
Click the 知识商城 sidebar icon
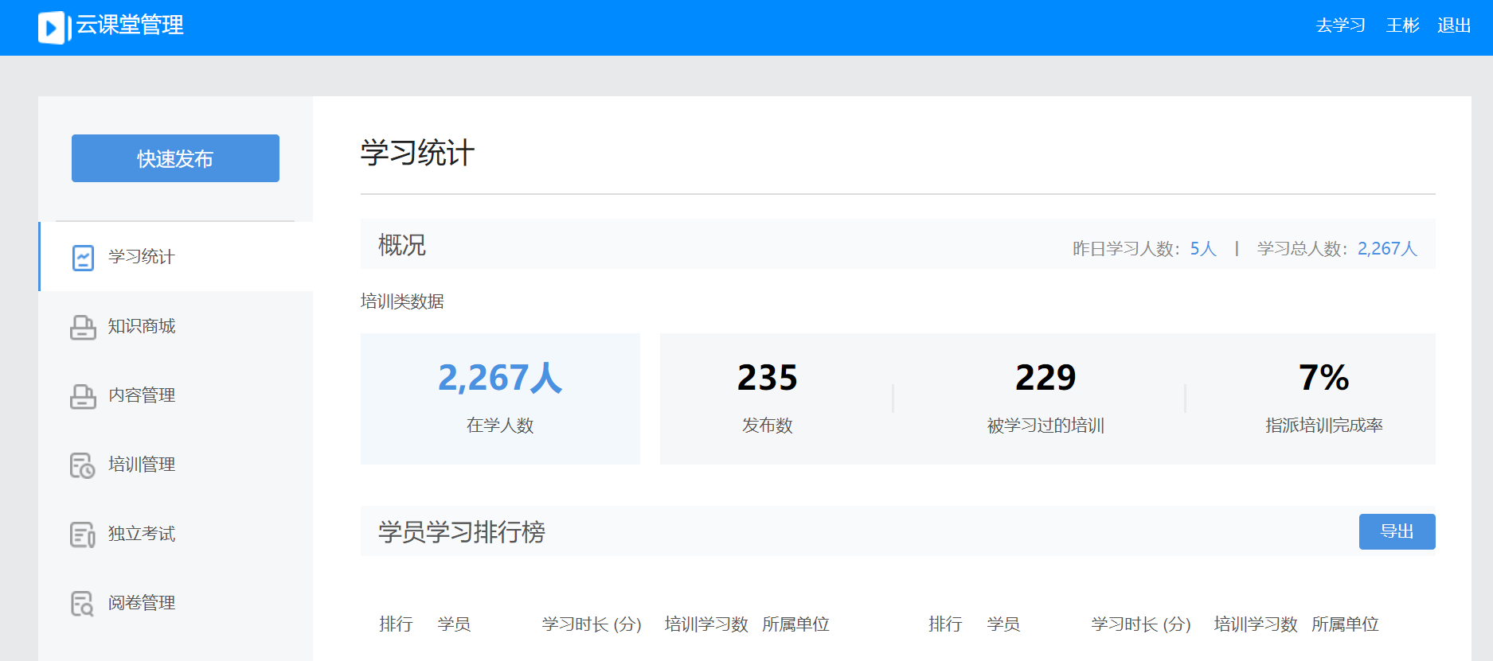tap(83, 327)
